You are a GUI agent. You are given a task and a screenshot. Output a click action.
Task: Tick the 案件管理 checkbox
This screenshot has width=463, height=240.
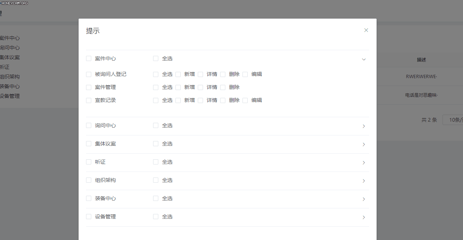89,87
